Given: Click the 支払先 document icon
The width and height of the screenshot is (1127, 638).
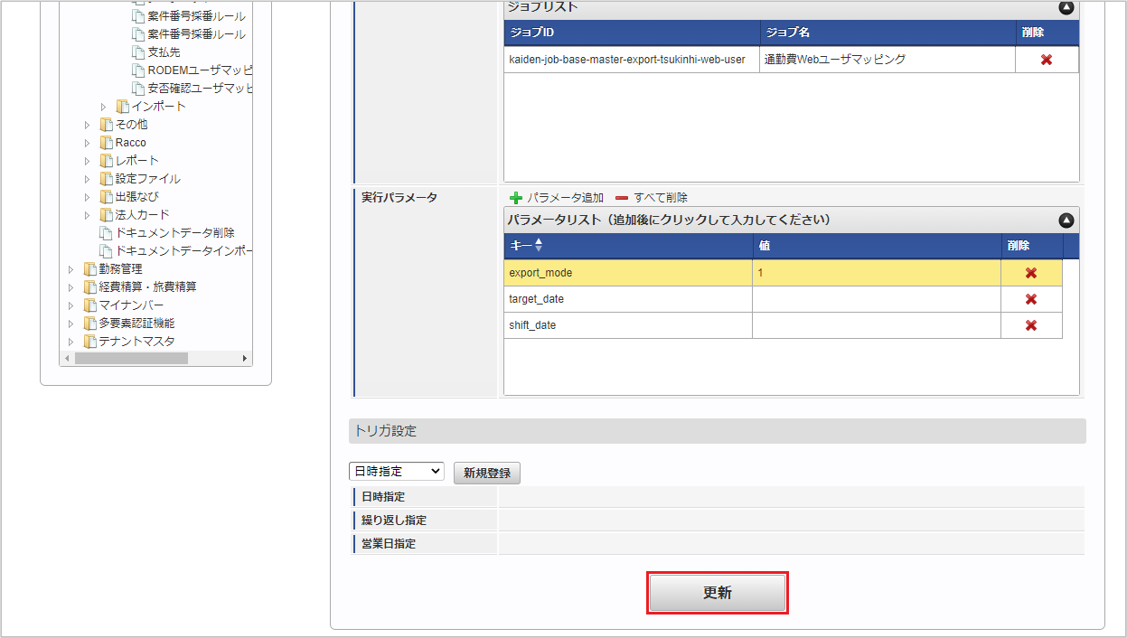Looking at the screenshot, I should pos(138,52).
